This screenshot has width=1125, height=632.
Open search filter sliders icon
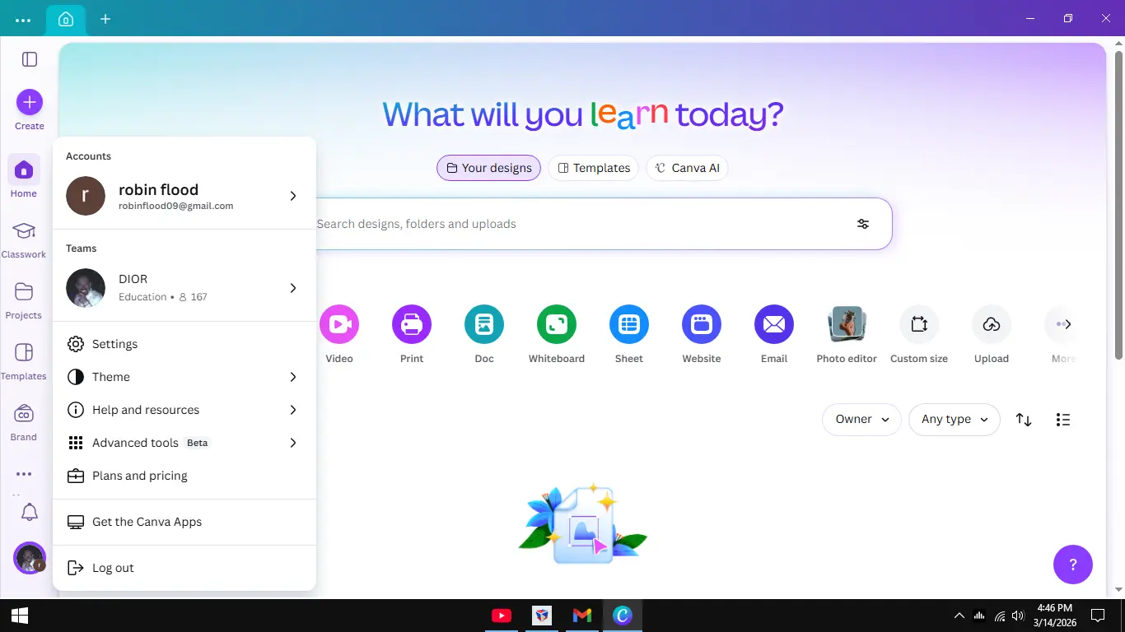[x=863, y=224]
